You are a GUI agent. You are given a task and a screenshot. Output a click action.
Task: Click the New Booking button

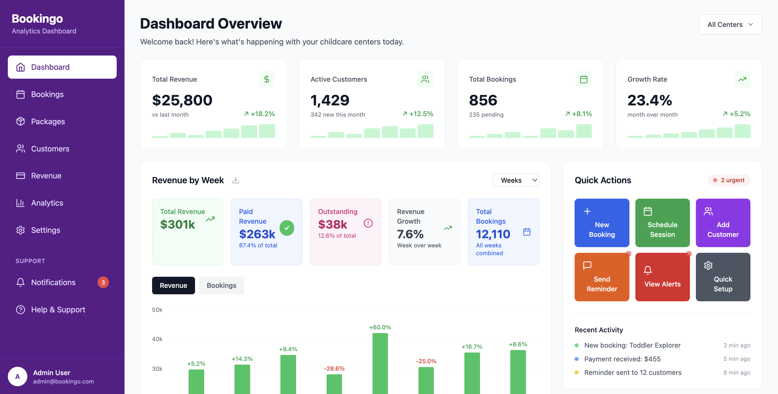click(x=602, y=223)
